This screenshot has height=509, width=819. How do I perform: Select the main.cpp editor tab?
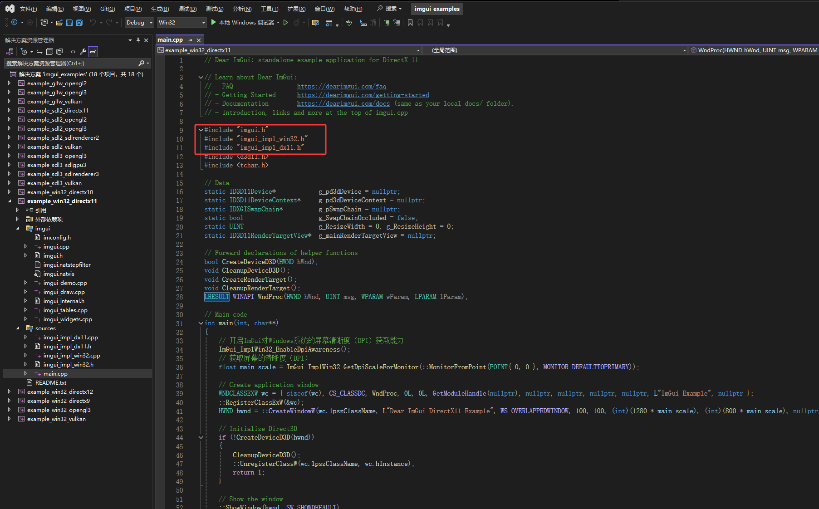click(x=170, y=40)
